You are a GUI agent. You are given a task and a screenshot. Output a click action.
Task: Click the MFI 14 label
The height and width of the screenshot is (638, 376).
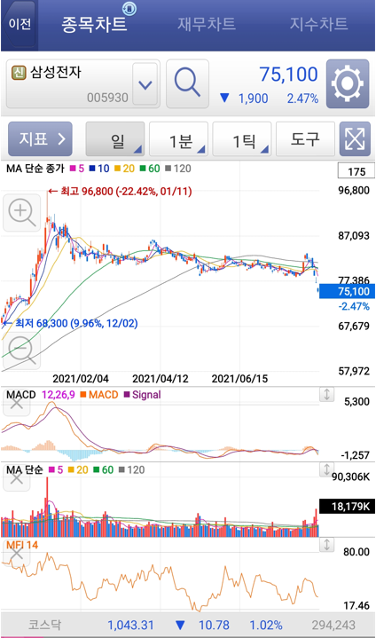pos(22,545)
